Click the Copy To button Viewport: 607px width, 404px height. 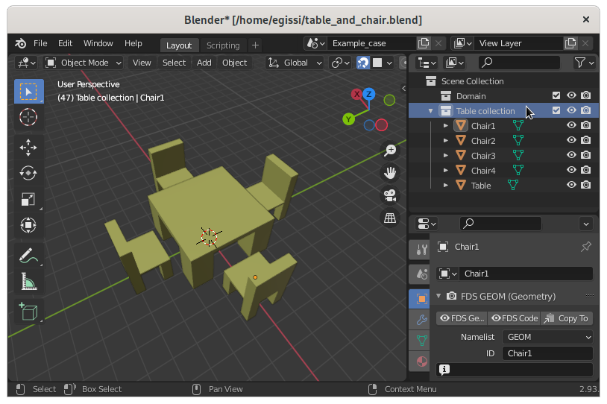pyautogui.click(x=566, y=318)
